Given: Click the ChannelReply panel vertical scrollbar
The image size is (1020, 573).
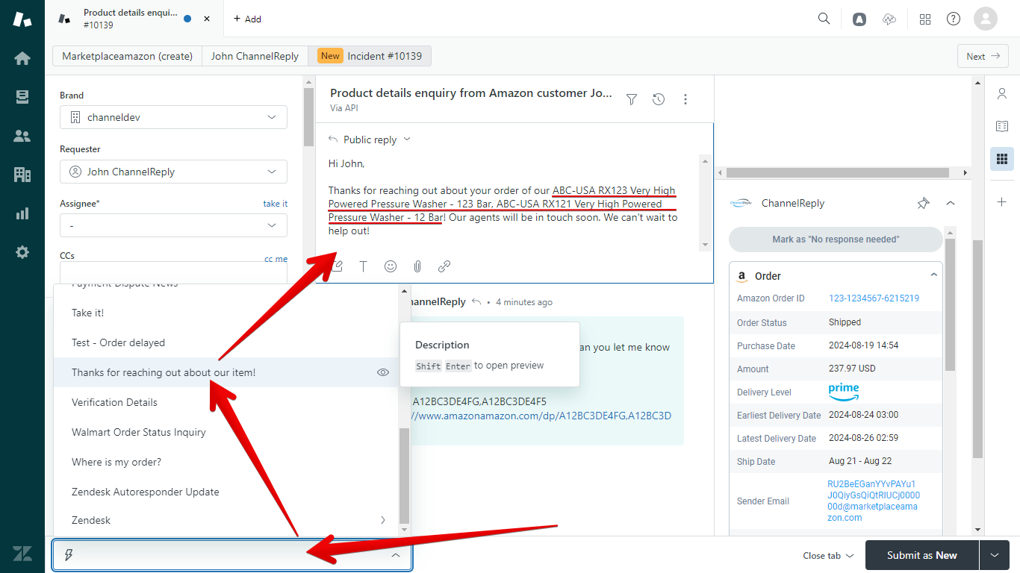Looking at the screenshot, I should click(950, 306).
